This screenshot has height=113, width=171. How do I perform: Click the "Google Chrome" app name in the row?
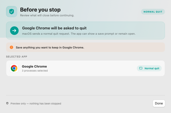34,66
